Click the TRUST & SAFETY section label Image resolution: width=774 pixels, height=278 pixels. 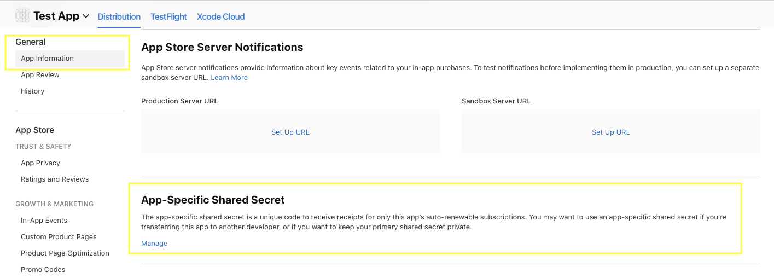tap(43, 147)
